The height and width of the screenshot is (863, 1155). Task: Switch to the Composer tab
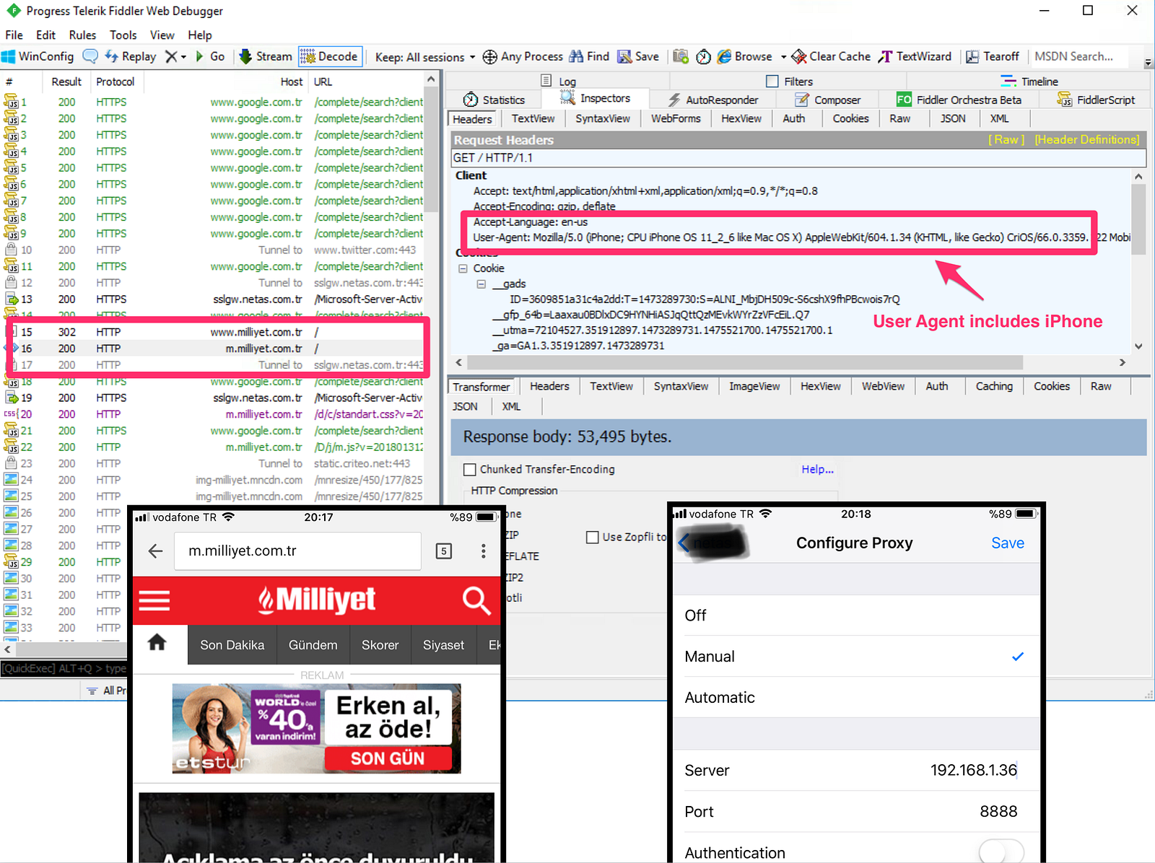[x=827, y=100]
